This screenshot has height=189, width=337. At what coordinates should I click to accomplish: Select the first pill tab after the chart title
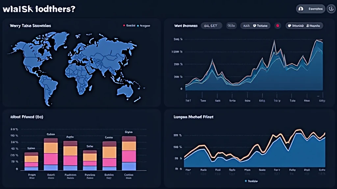pyautogui.click(x=211, y=26)
